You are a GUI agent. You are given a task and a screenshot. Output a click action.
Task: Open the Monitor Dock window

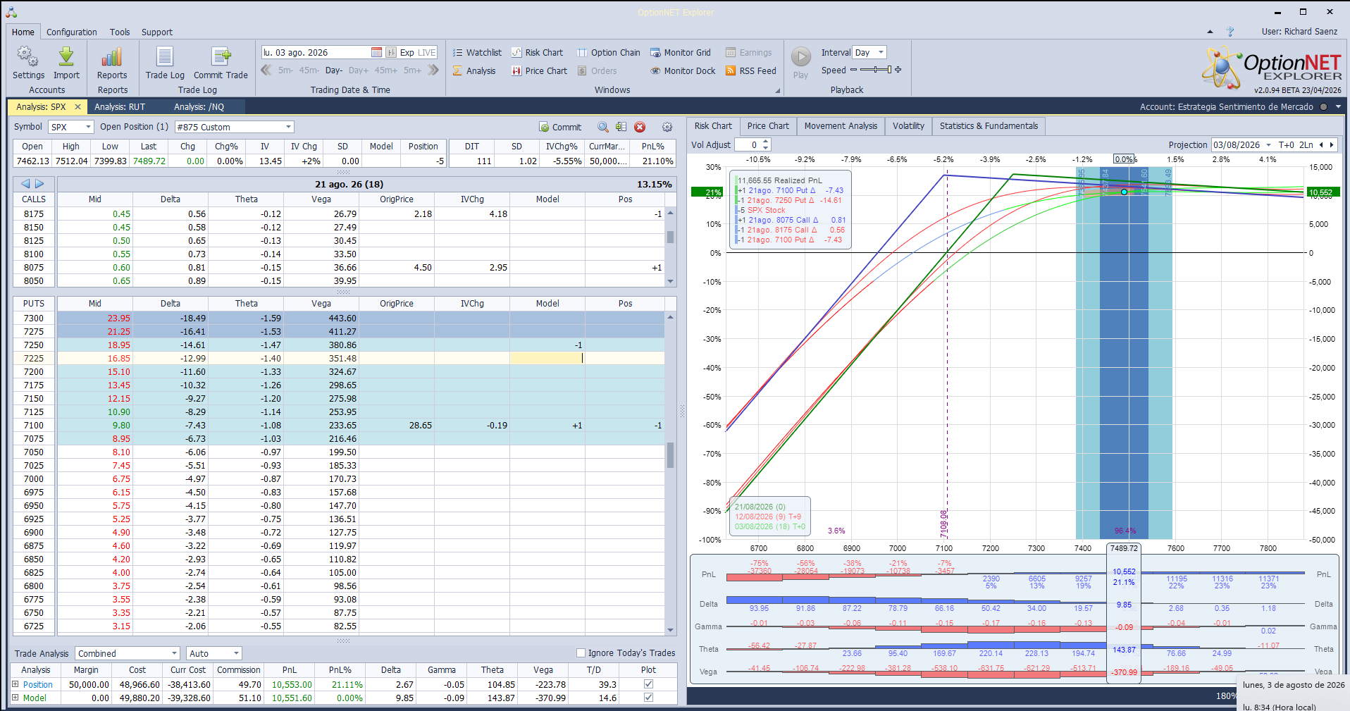coord(682,70)
